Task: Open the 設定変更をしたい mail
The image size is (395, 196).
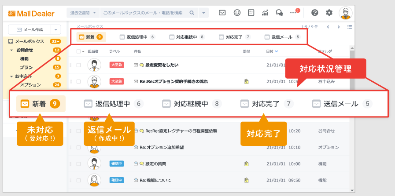Action: point(162,65)
